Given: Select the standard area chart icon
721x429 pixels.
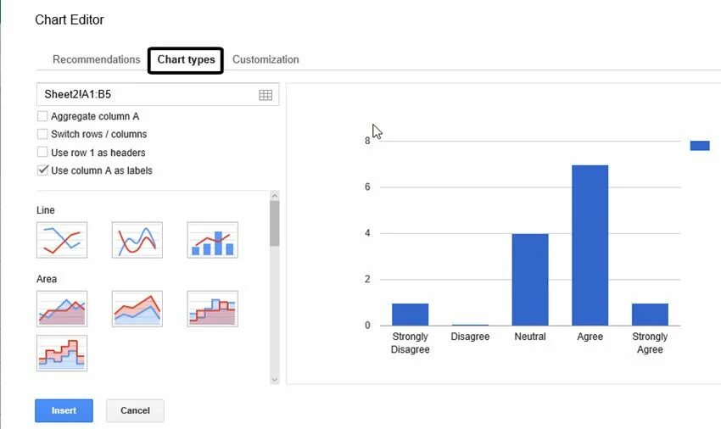Looking at the screenshot, I should pos(62,309).
